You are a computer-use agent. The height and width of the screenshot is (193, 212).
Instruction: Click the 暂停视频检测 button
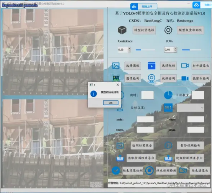point(191,146)
